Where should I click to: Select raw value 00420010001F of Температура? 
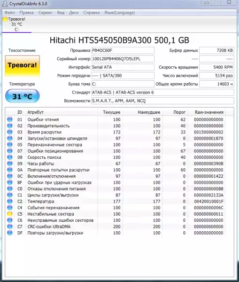(208, 202)
